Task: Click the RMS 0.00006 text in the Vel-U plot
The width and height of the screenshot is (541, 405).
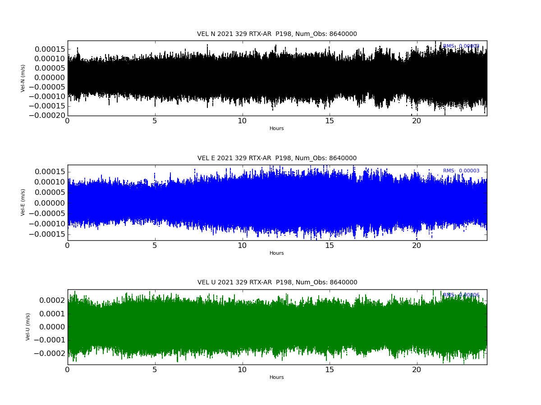Action: point(461,295)
